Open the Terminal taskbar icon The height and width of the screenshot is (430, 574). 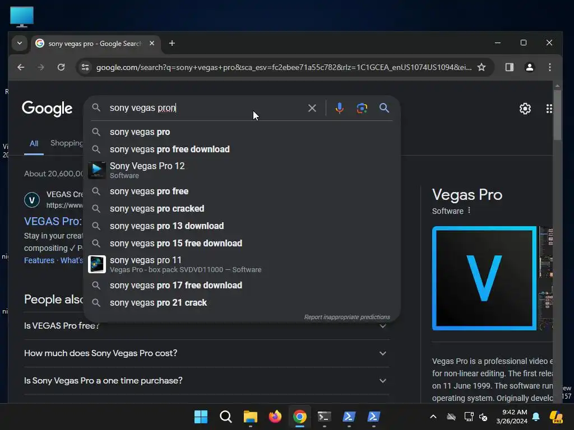325,417
